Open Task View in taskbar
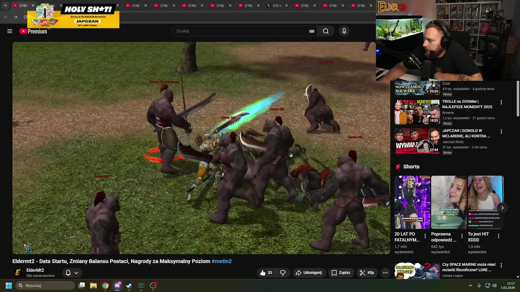Screen dimensions: 520x292 click(x=82, y=286)
